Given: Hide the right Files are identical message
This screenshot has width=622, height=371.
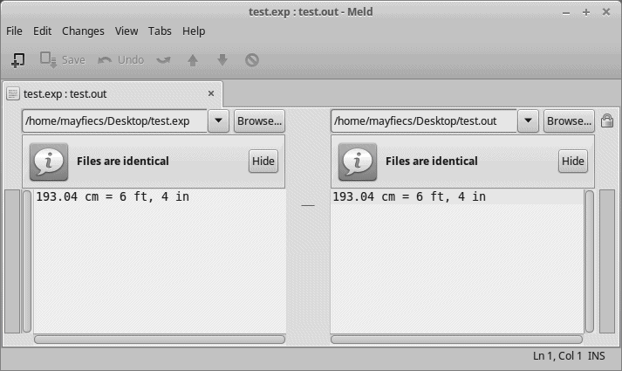Looking at the screenshot, I should coord(573,161).
